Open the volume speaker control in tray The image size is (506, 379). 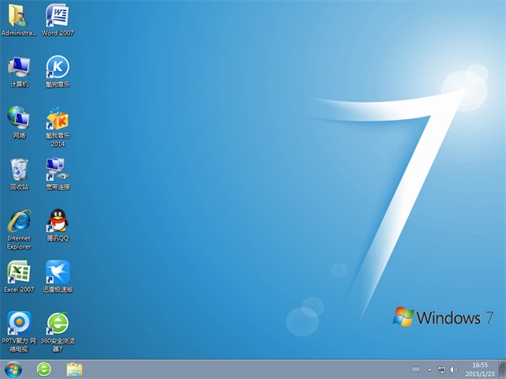[x=453, y=369]
